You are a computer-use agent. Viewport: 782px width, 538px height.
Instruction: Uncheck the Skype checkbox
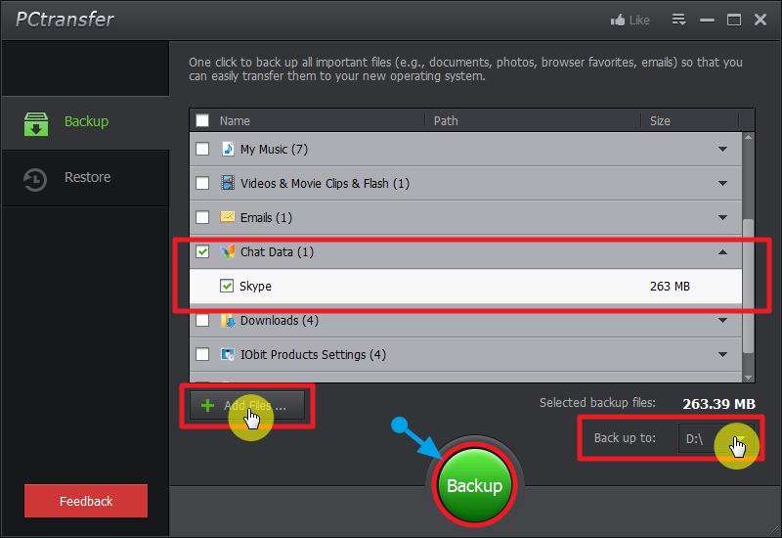coord(227,286)
